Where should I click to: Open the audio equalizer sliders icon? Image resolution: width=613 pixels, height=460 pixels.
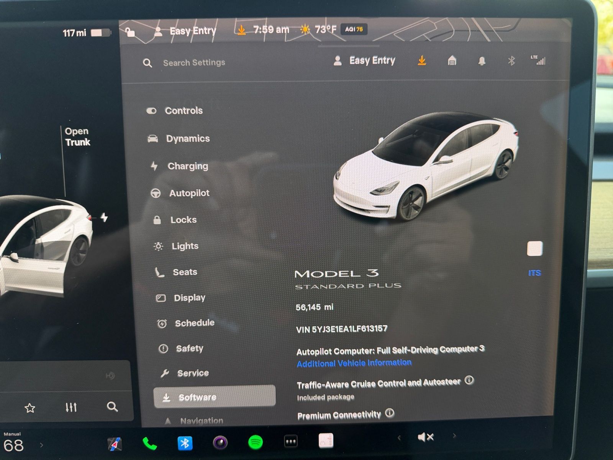click(x=71, y=407)
